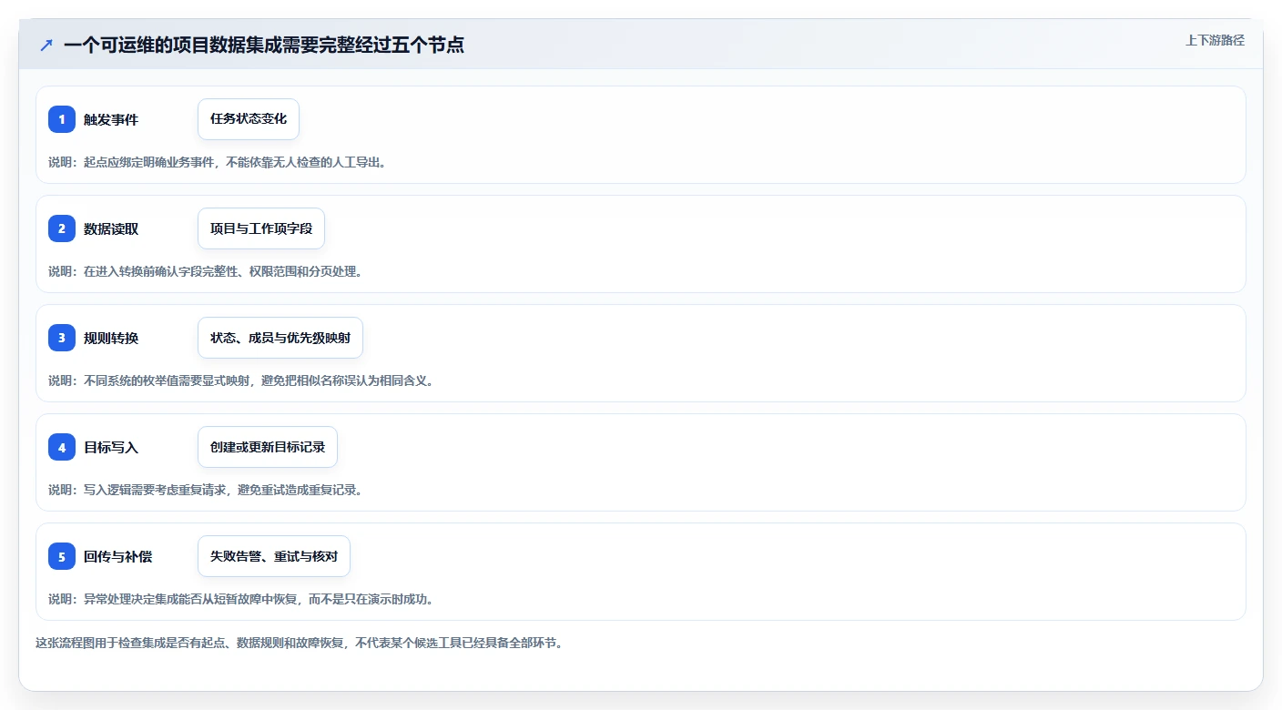Click the 回传与补偿 step label
This screenshot has height=710, width=1282.
coord(117,556)
